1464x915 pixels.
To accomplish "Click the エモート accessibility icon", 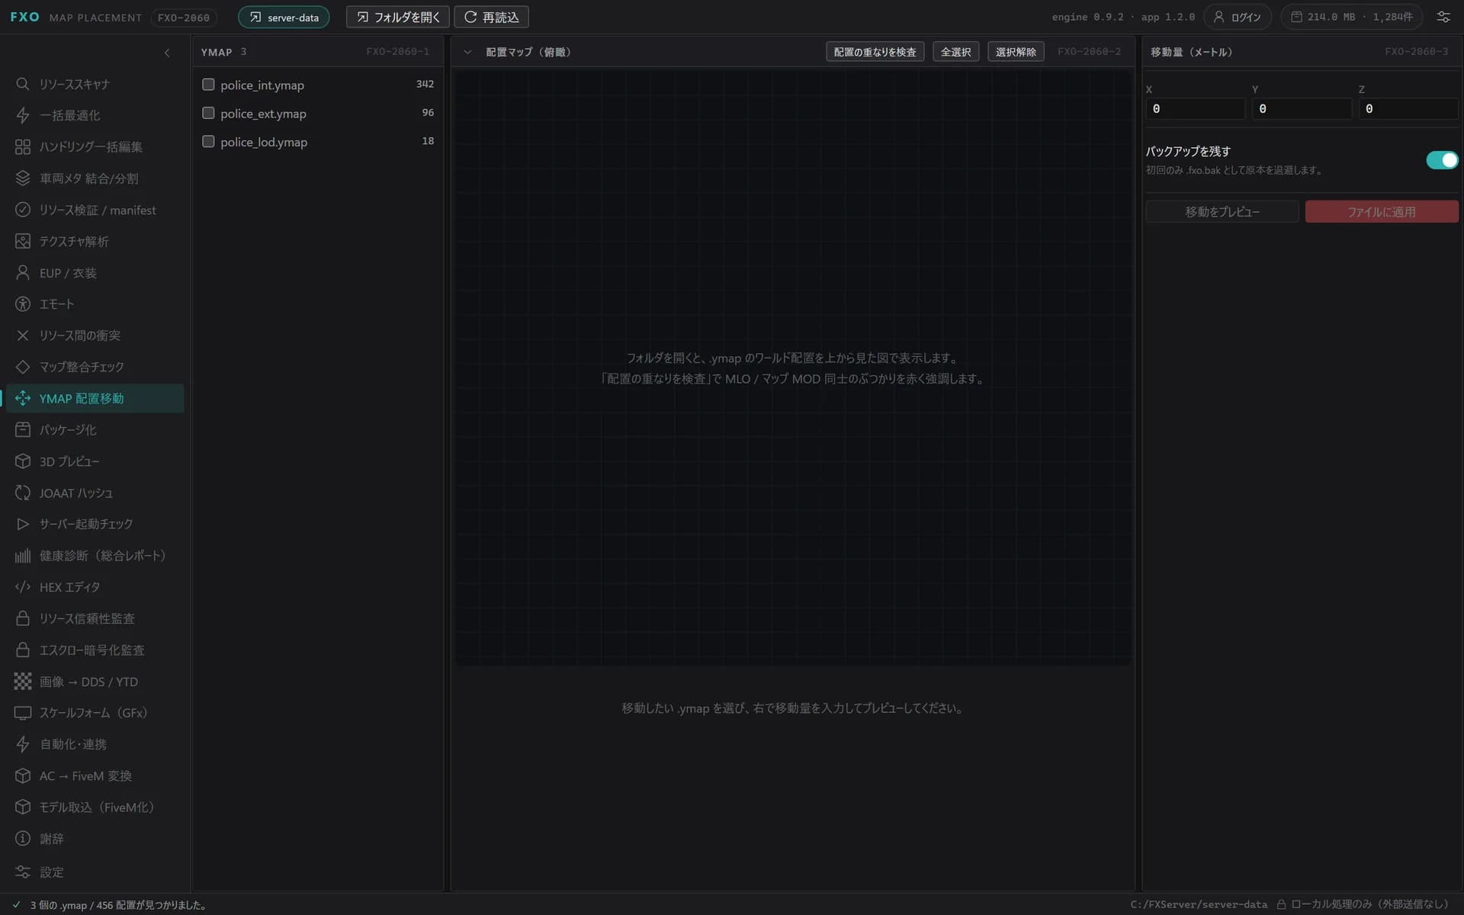I will coord(23,304).
